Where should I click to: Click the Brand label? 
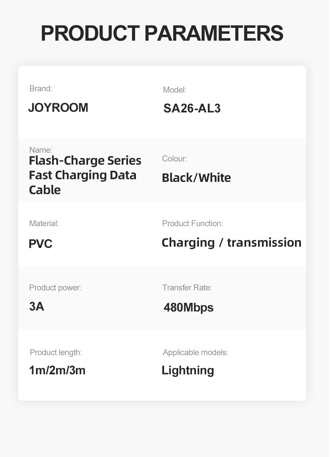click(41, 89)
